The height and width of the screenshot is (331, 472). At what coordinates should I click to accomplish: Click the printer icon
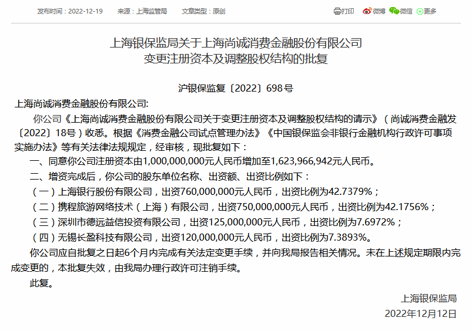(337, 11)
